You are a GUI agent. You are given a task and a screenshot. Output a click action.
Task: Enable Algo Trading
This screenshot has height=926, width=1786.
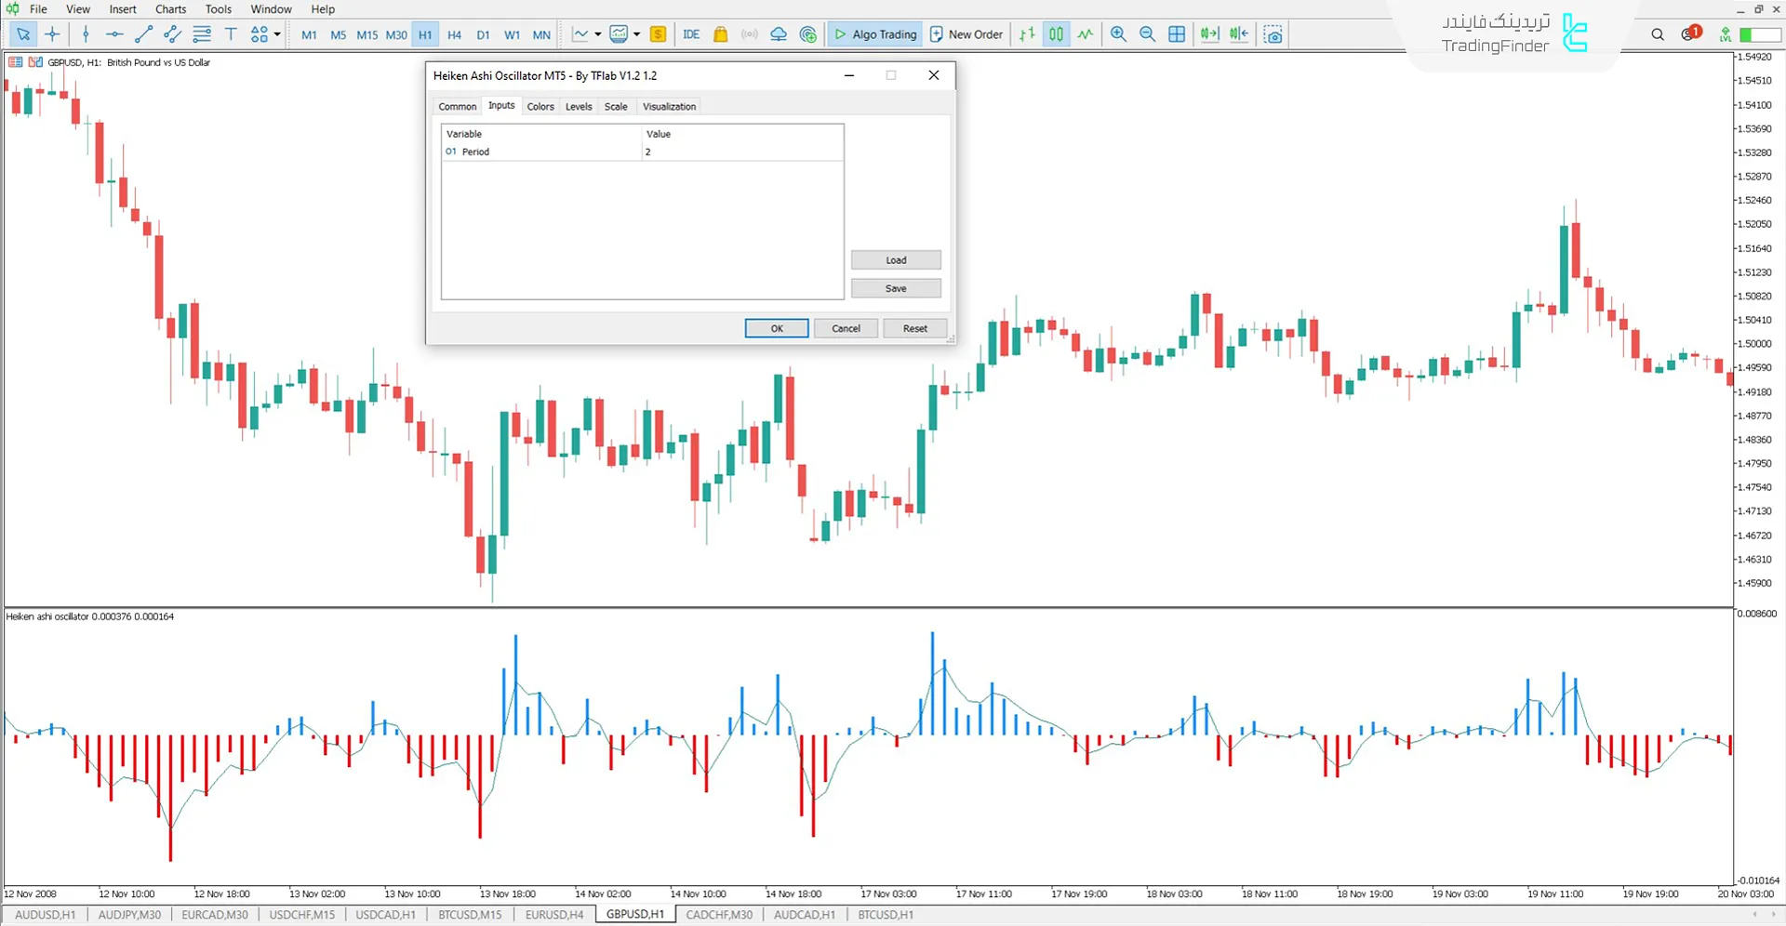[874, 33]
